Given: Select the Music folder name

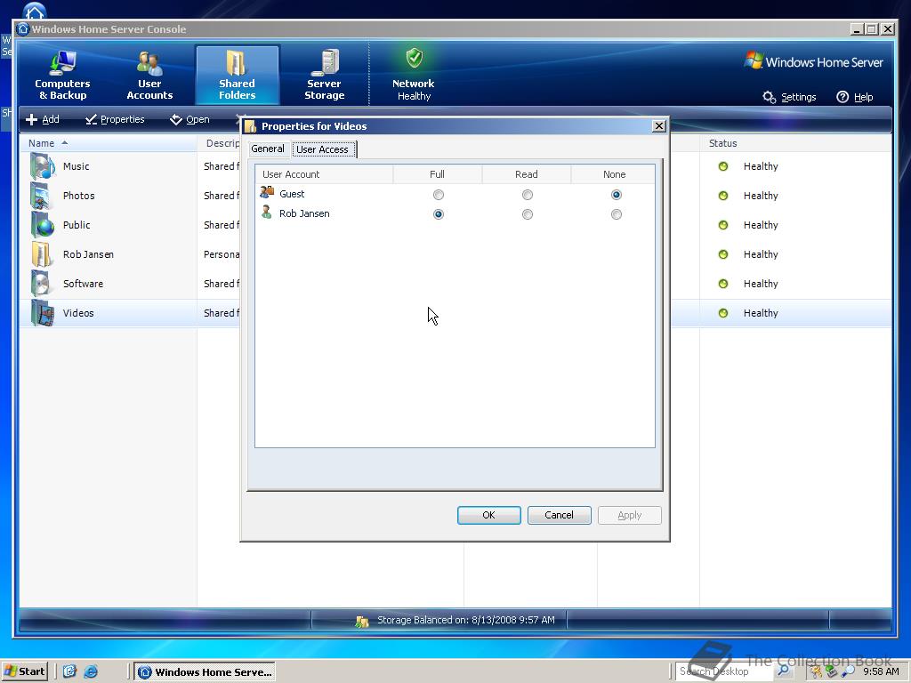Looking at the screenshot, I should point(77,166).
